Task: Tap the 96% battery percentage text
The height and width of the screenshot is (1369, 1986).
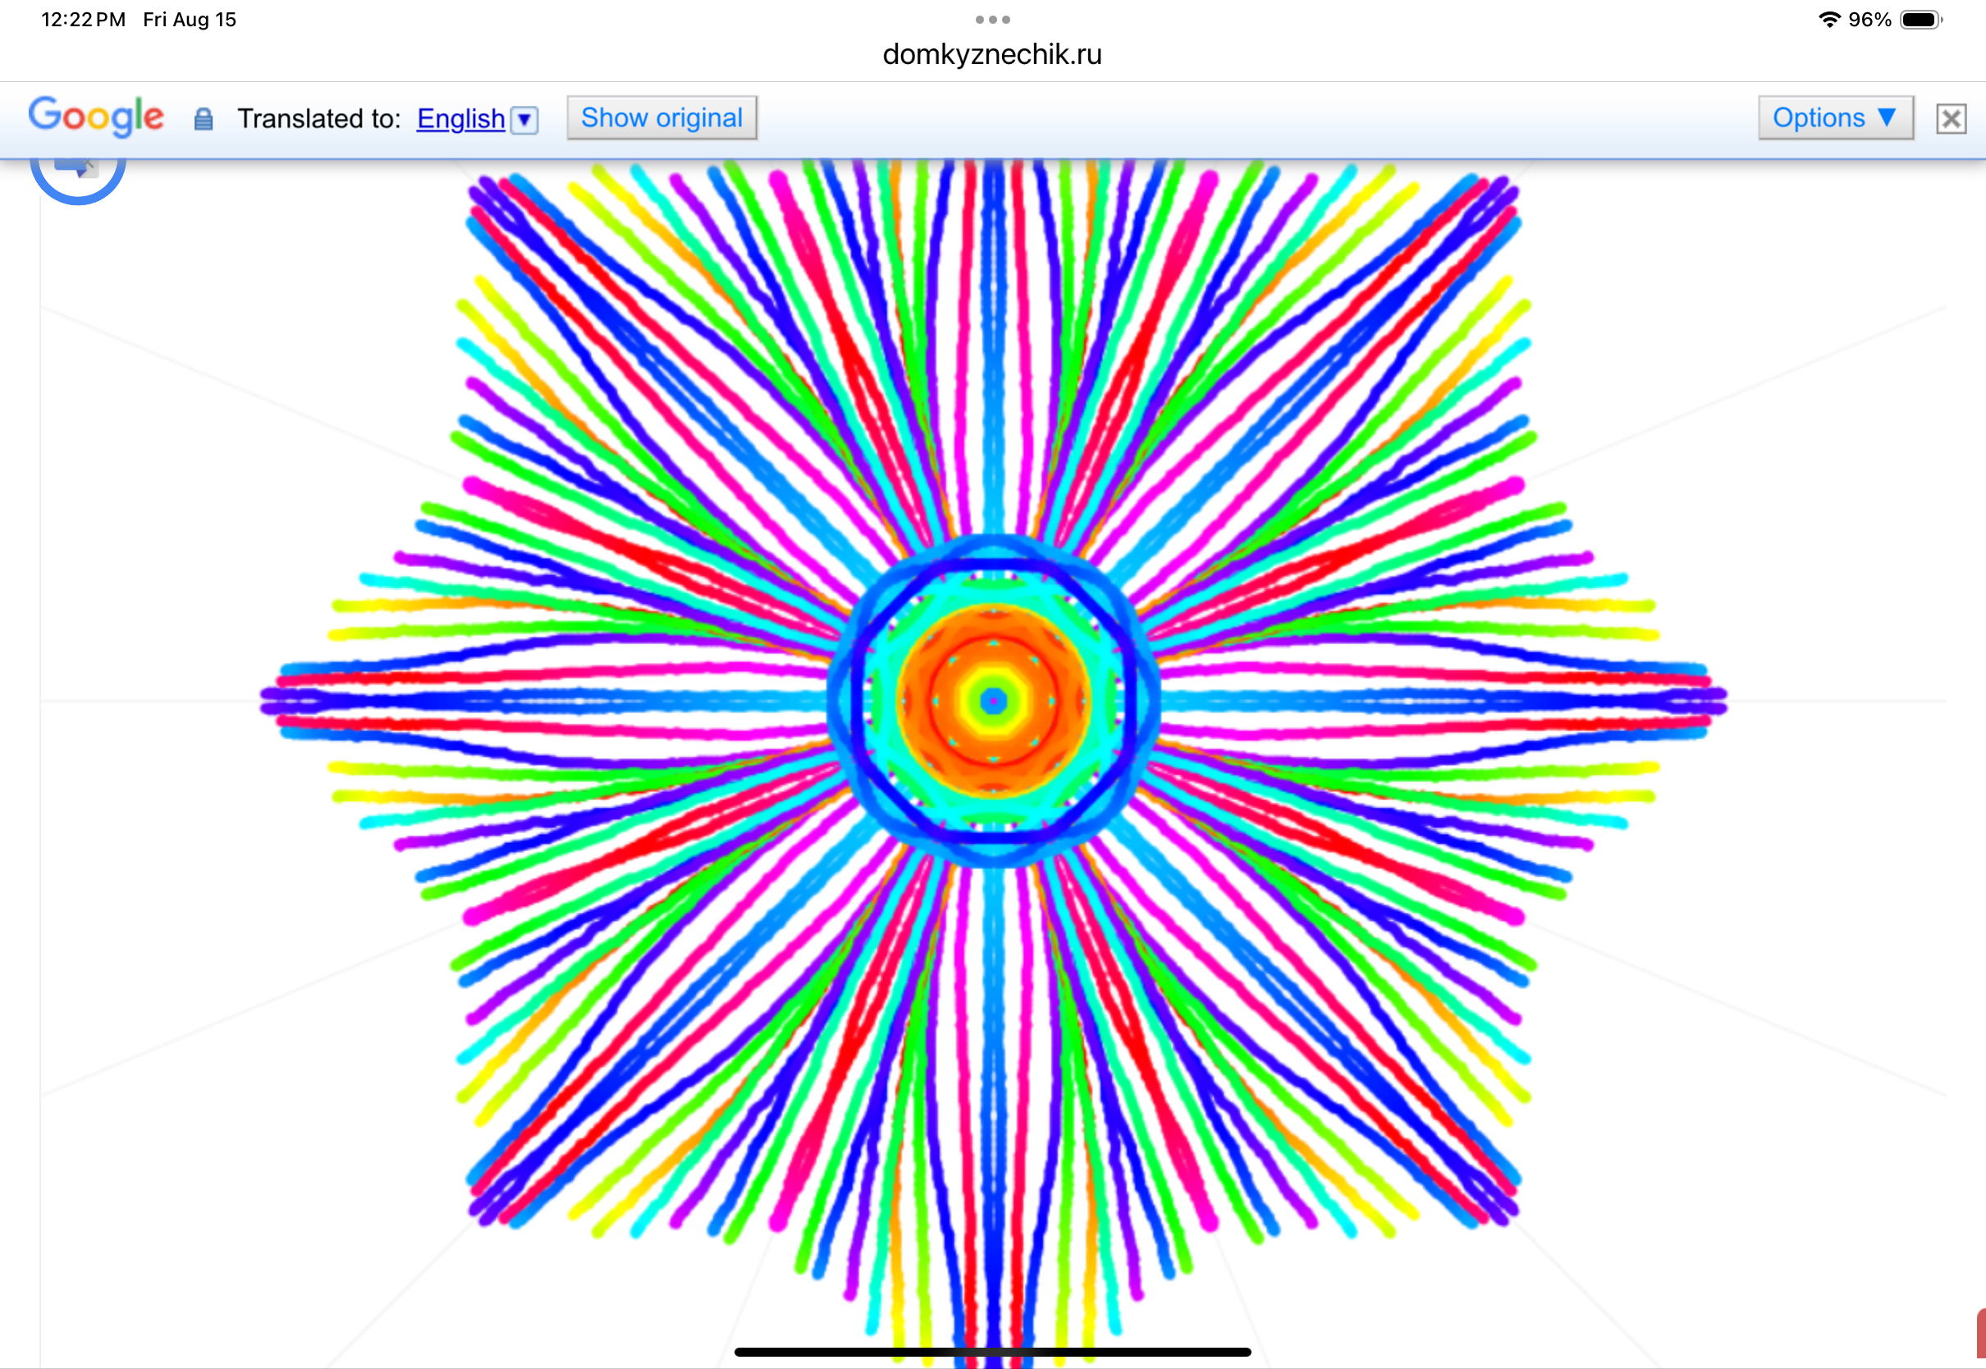Action: (x=1869, y=19)
